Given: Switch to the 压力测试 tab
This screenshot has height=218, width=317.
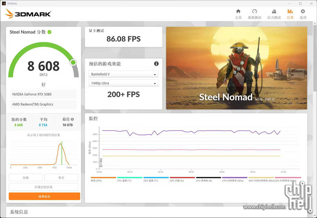Looking at the screenshot, I should [x=274, y=14].
